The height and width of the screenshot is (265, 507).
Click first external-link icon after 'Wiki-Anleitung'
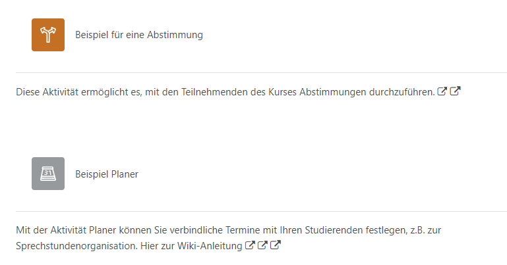click(x=250, y=245)
